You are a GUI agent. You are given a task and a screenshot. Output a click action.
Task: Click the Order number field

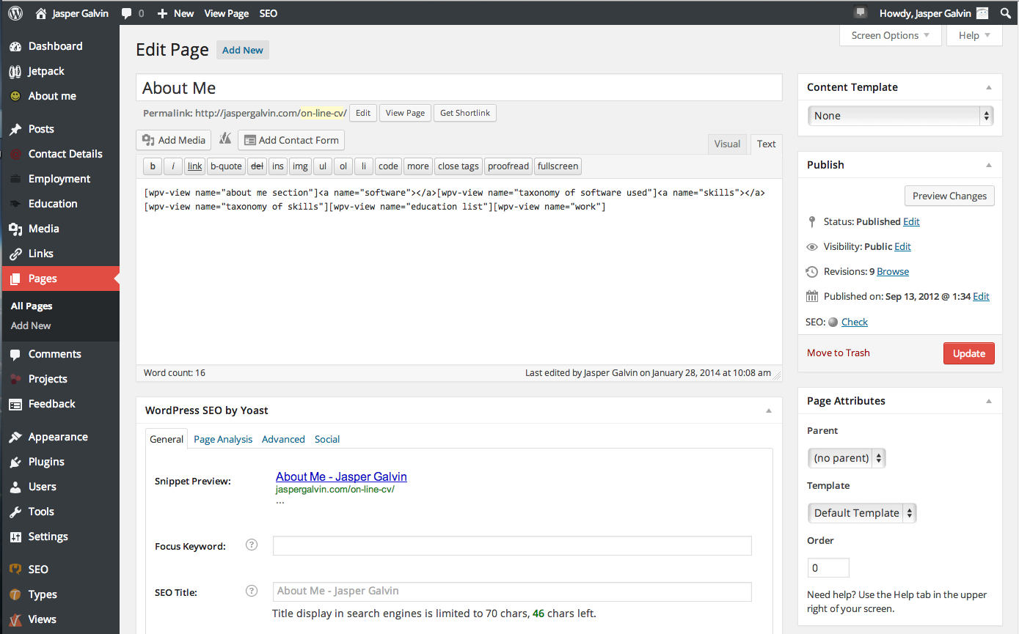828,568
